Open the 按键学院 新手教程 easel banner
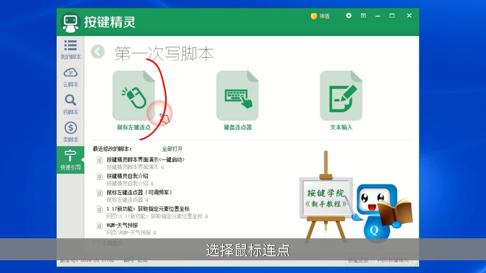The height and width of the screenshot is (273, 486). point(326,198)
